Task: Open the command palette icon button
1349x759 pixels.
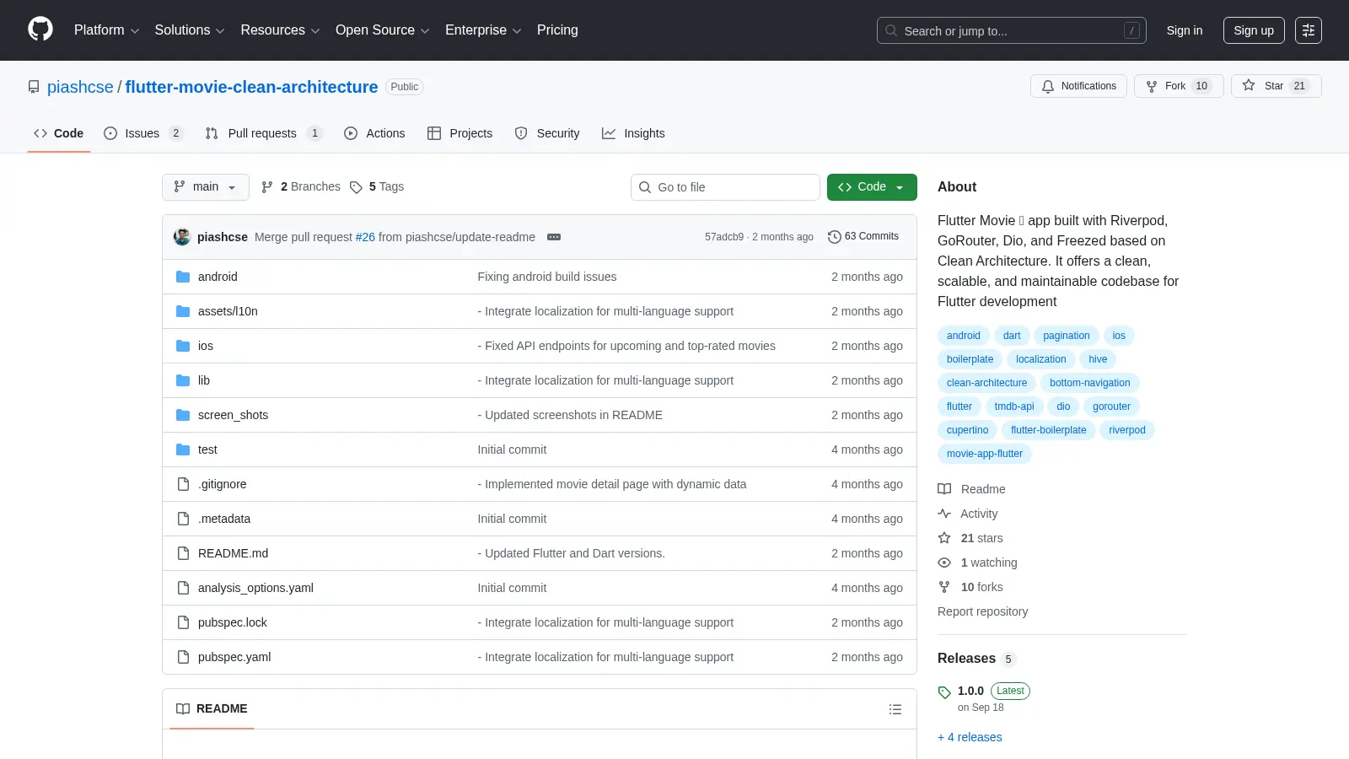Action: pos(1309,30)
